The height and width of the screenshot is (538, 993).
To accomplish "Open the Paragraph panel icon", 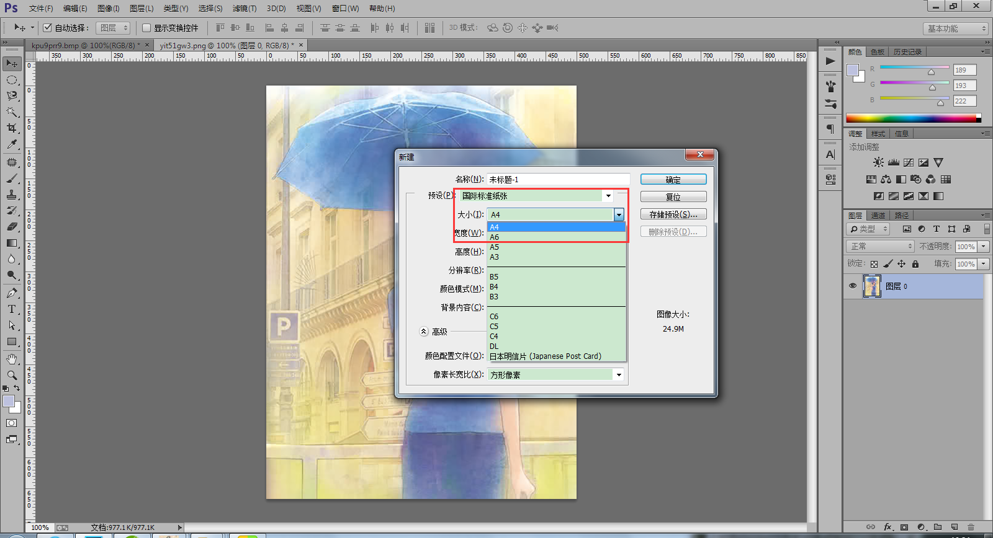I will pos(830,129).
